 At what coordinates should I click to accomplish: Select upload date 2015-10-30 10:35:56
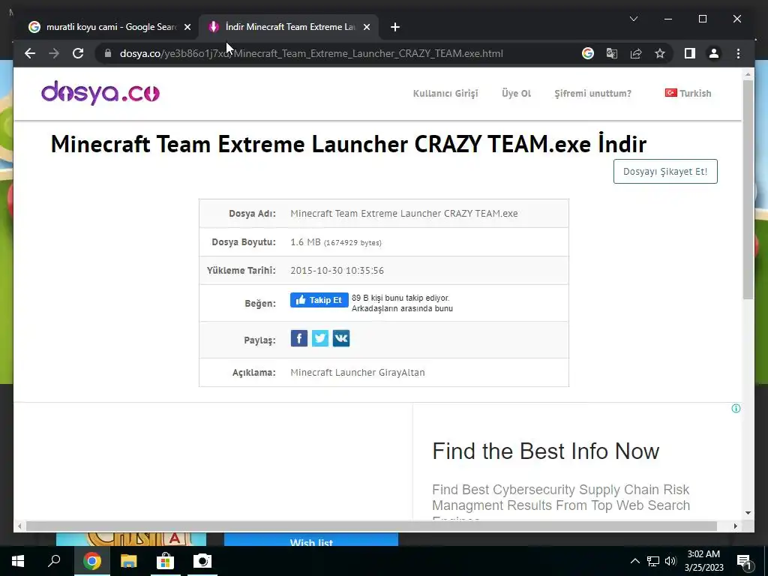tap(337, 270)
